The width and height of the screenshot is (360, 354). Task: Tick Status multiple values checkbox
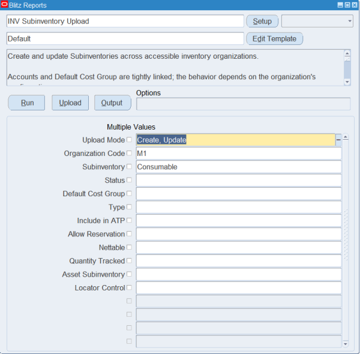pos(129,180)
